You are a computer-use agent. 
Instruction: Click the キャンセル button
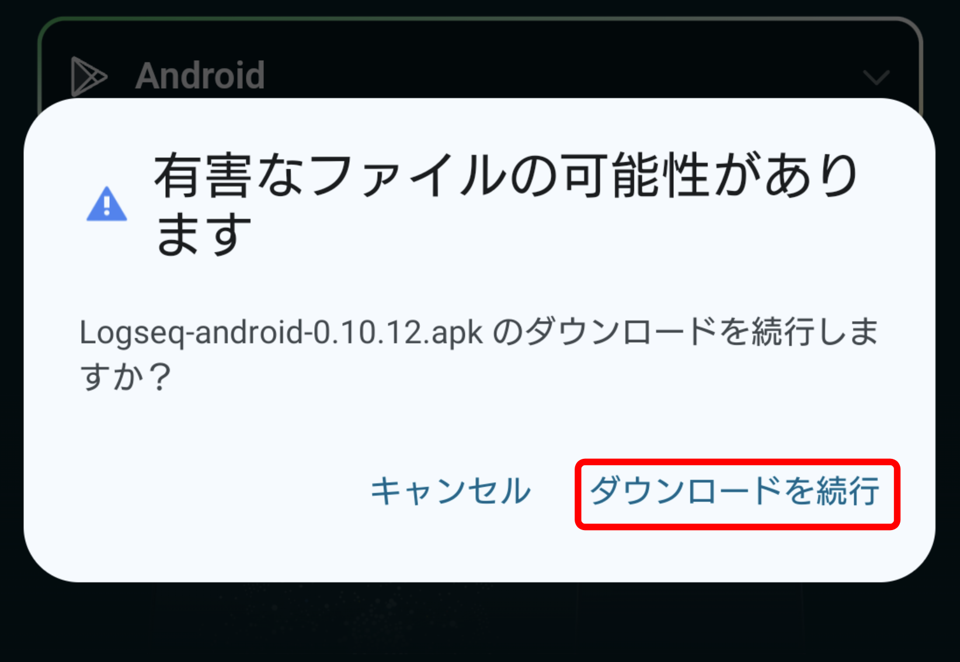(x=451, y=490)
